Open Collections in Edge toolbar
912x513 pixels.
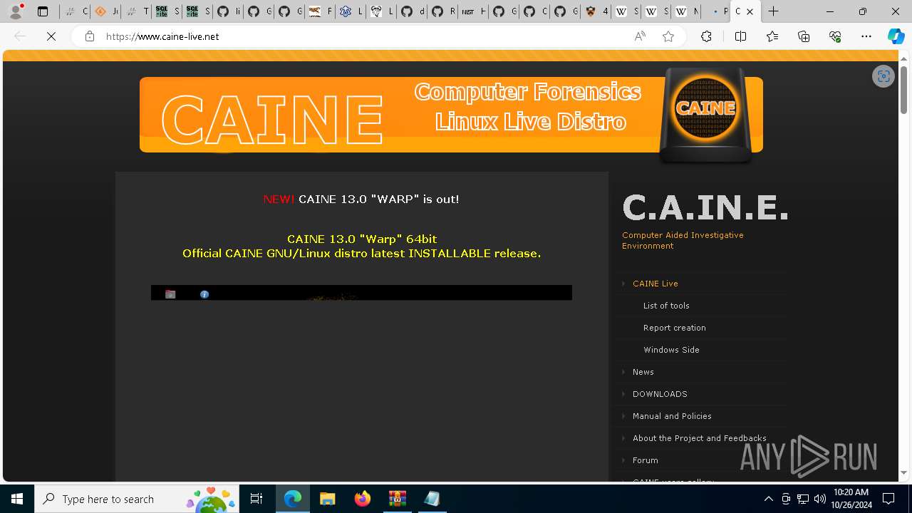click(x=804, y=36)
